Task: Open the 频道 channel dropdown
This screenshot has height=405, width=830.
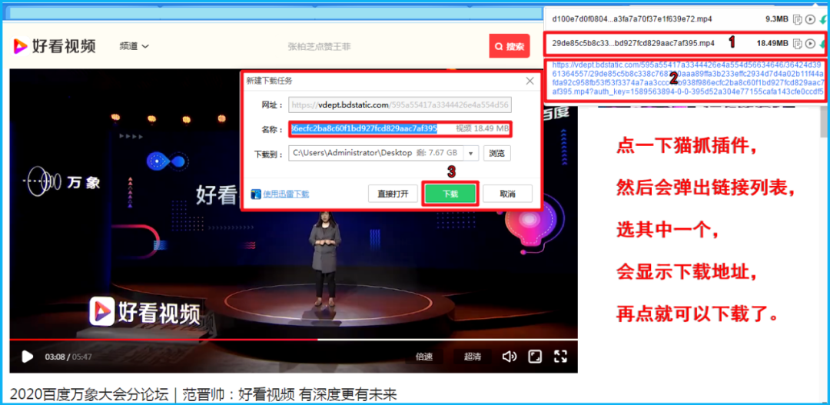Action: click(134, 47)
